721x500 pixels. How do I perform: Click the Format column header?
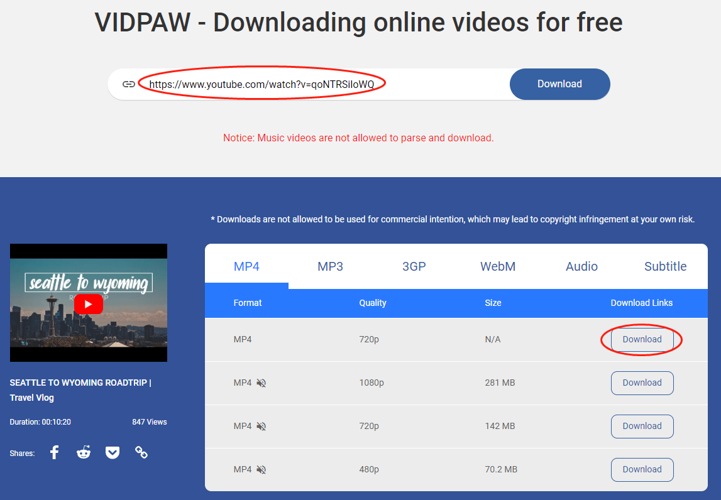point(248,303)
